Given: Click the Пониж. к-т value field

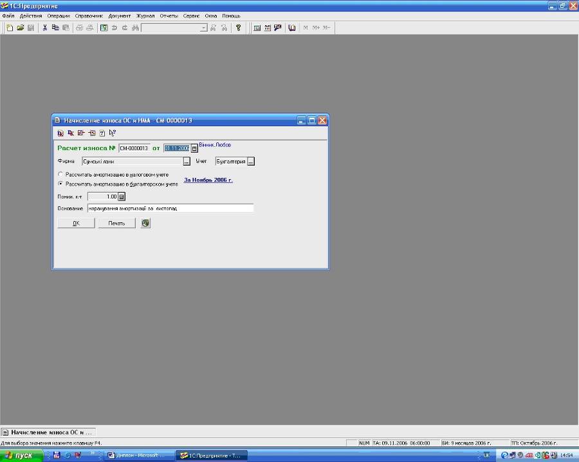Looking at the screenshot, I should [x=103, y=197].
